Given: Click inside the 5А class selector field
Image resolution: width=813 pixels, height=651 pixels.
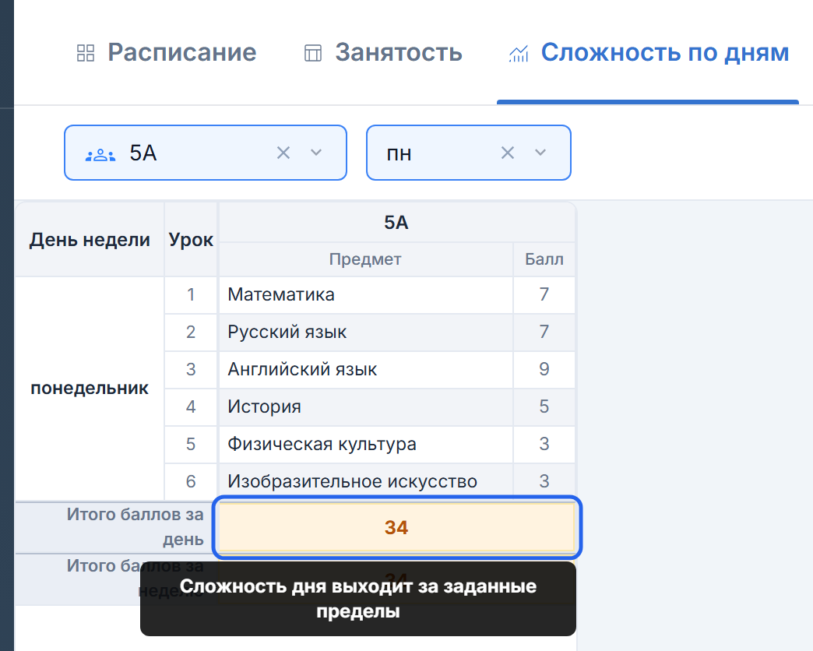Looking at the screenshot, I should click(206, 153).
